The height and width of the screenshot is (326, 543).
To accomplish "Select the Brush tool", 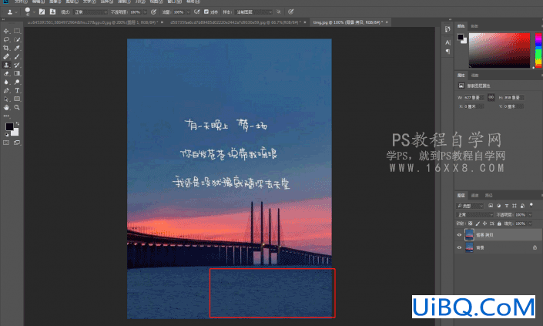I will point(17,56).
